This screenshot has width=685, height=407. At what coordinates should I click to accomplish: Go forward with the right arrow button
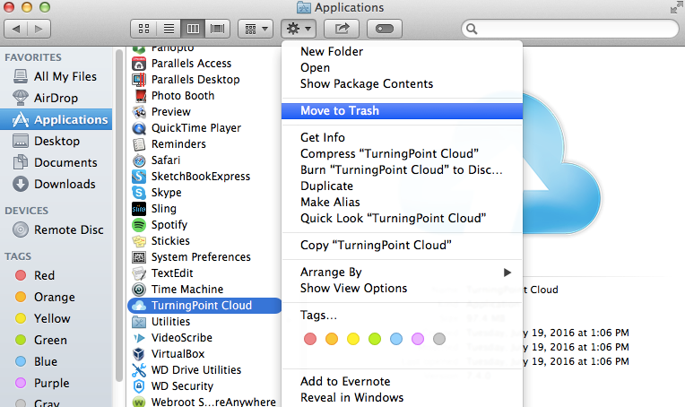point(39,29)
